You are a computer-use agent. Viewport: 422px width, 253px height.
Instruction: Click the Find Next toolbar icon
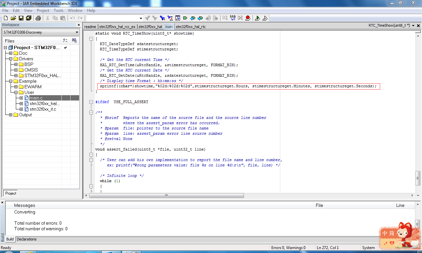tap(155, 18)
